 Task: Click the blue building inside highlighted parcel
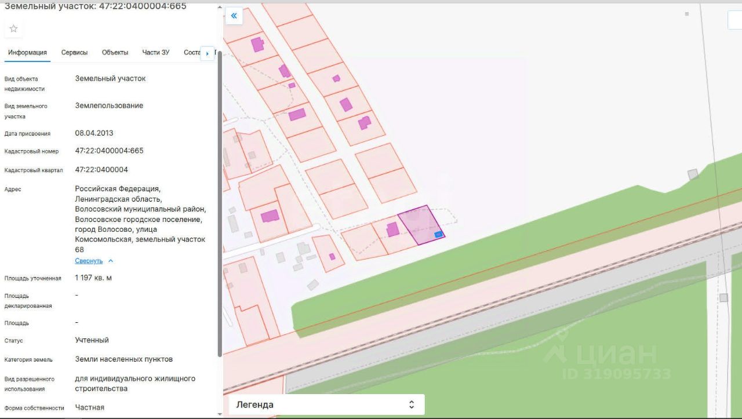pos(439,234)
